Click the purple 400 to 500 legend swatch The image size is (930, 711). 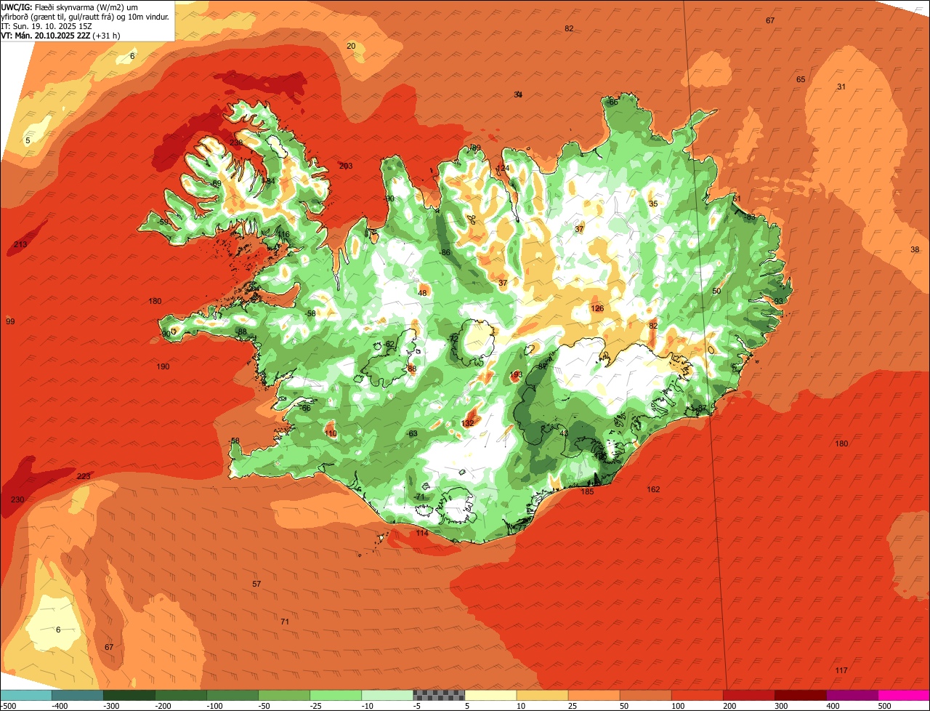click(852, 694)
